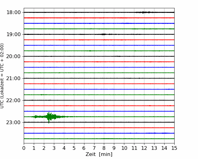
Task: Click the 19:00 time label
Action: (x=13, y=34)
